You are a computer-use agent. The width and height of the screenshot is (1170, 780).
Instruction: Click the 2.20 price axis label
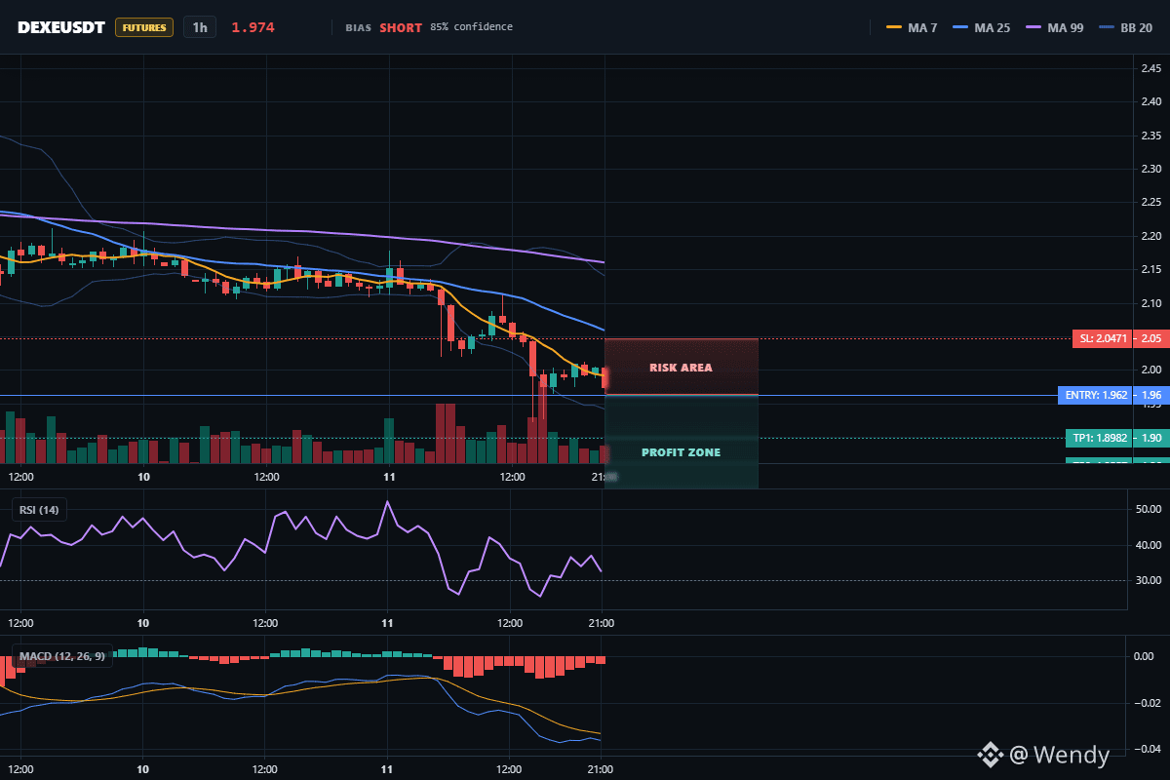pyautogui.click(x=1150, y=236)
